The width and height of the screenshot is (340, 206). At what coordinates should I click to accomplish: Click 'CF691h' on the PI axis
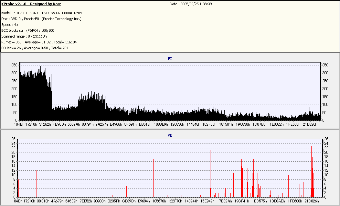pyautogui.click(x=130, y=124)
